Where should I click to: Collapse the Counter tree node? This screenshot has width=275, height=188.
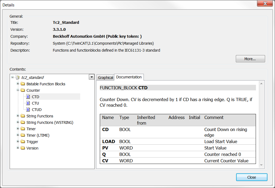(x=18, y=90)
